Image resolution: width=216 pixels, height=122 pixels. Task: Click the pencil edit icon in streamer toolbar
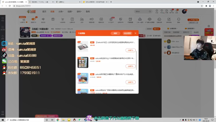point(169,19)
